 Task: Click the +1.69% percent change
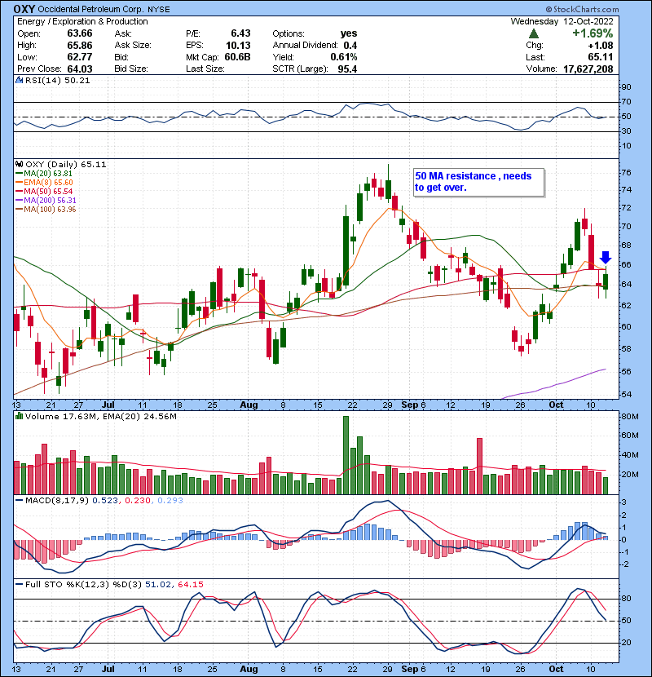tap(593, 33)
